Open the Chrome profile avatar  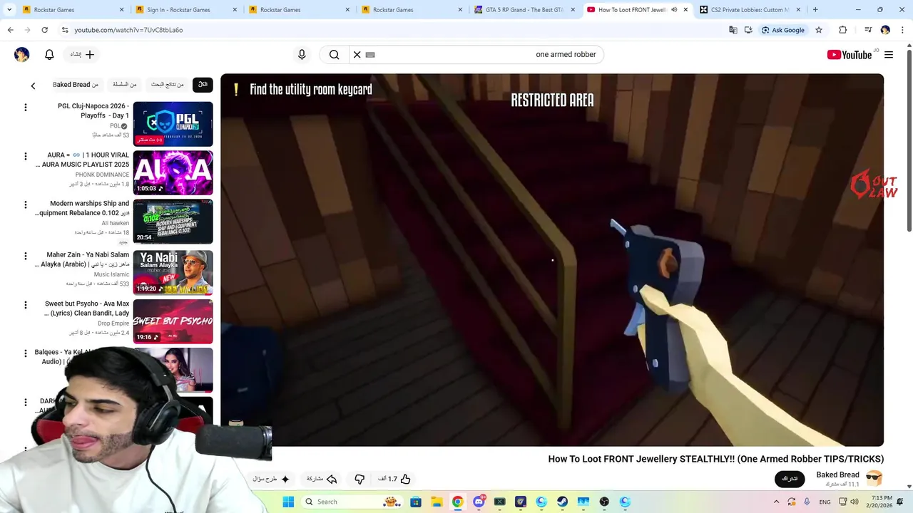[885, 30]
